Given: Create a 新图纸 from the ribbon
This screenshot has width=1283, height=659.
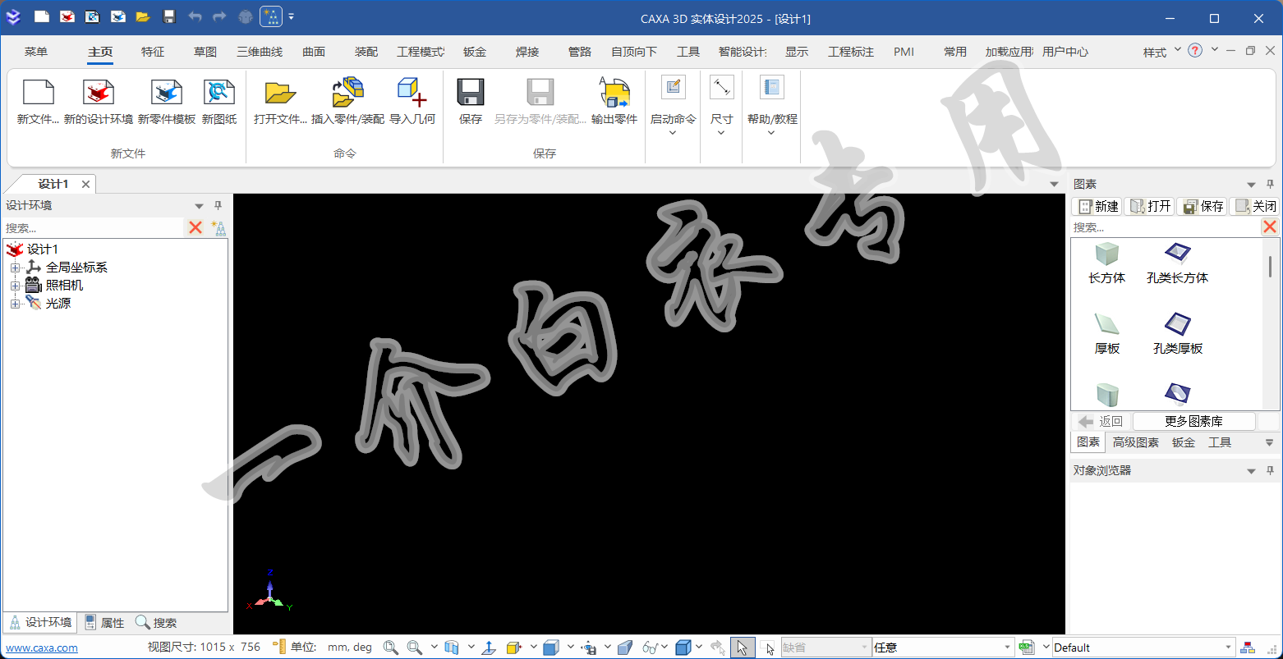Looking at the screenshot, I should point(219,93).
